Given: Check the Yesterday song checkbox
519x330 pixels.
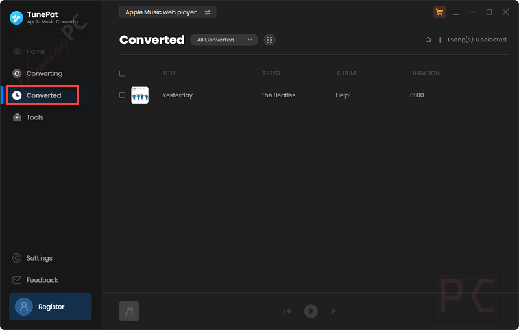Looking at the screenshot, I should (122, 95).
